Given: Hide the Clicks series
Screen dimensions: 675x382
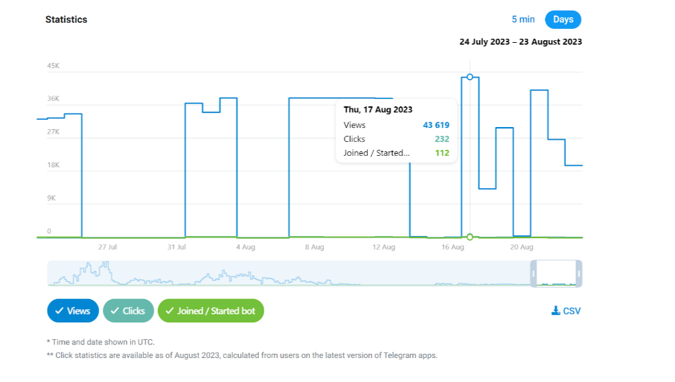Looking at the screenshot, I should click(x=128, y=311).
